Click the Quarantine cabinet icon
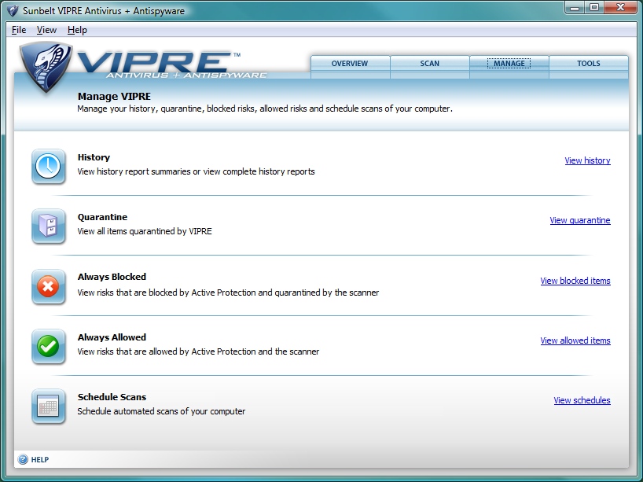 48,226
